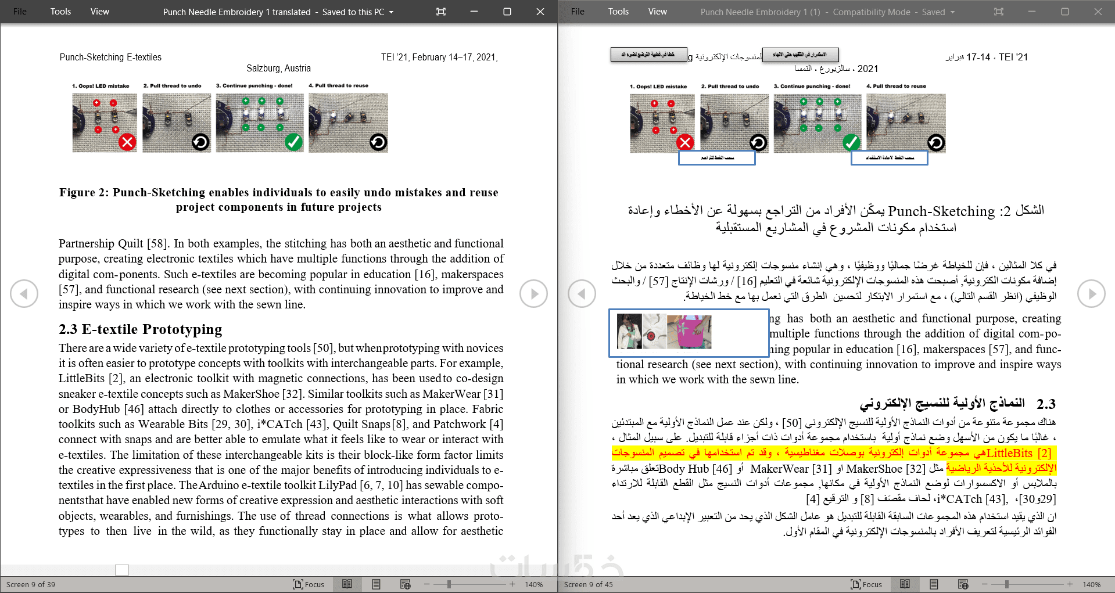Click 'TEI '21, February 14–17, 2021' header text

point(439,57)
